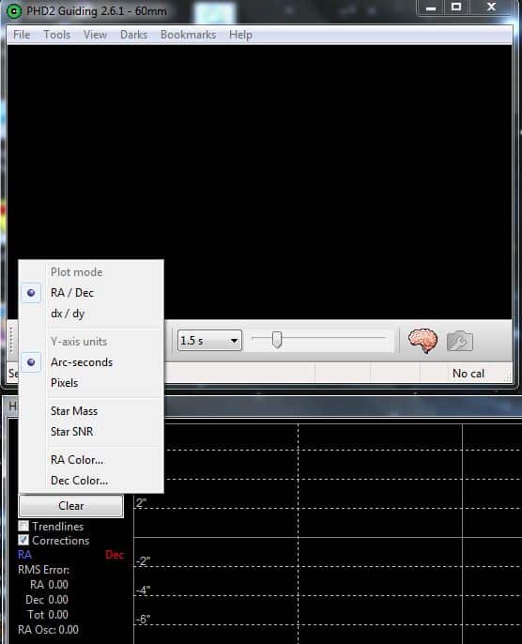Image resolution: width=522 pixels, height=644 pixels.
Task: Click the PHD2 green app icon in title bar
Action: 14,11
